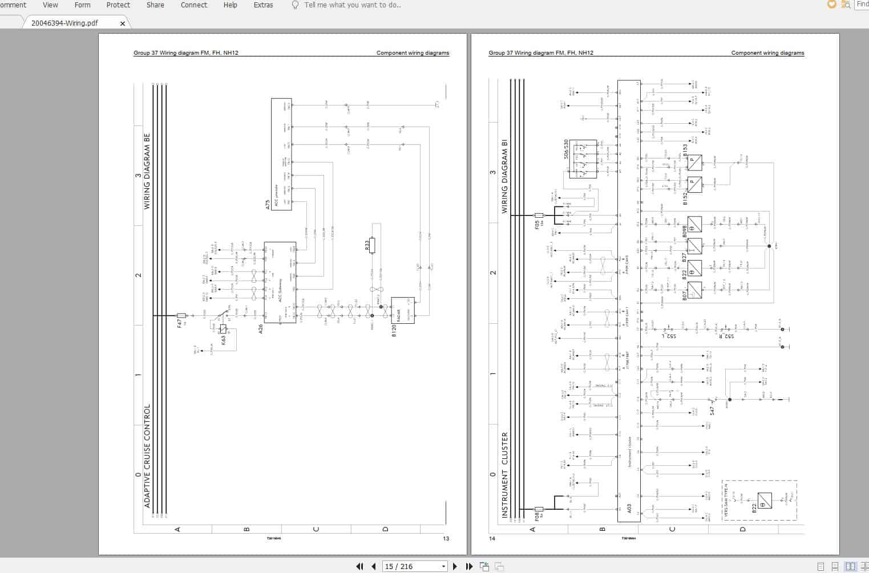Screen dimensions: 869x573
Task: Click the B152 sensor label
Action: tap(685, 198)
